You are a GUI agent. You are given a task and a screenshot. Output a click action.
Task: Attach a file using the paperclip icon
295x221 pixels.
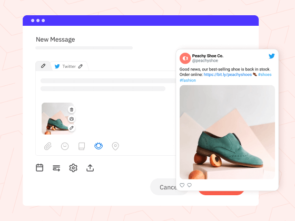(x=48, y=146)
